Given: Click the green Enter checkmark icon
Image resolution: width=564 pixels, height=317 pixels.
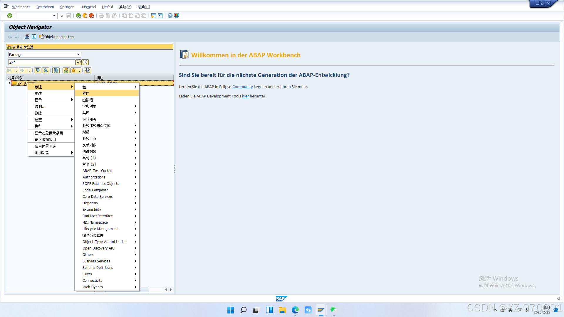Looking at the screenshot, I should click(10, 16).
